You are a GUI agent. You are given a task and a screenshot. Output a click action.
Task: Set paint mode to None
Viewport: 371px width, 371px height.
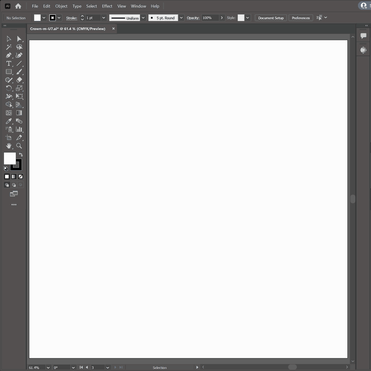[20, 177]
